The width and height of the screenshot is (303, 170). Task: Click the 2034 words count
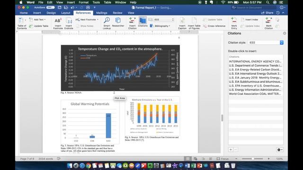[x=45, y=159]
